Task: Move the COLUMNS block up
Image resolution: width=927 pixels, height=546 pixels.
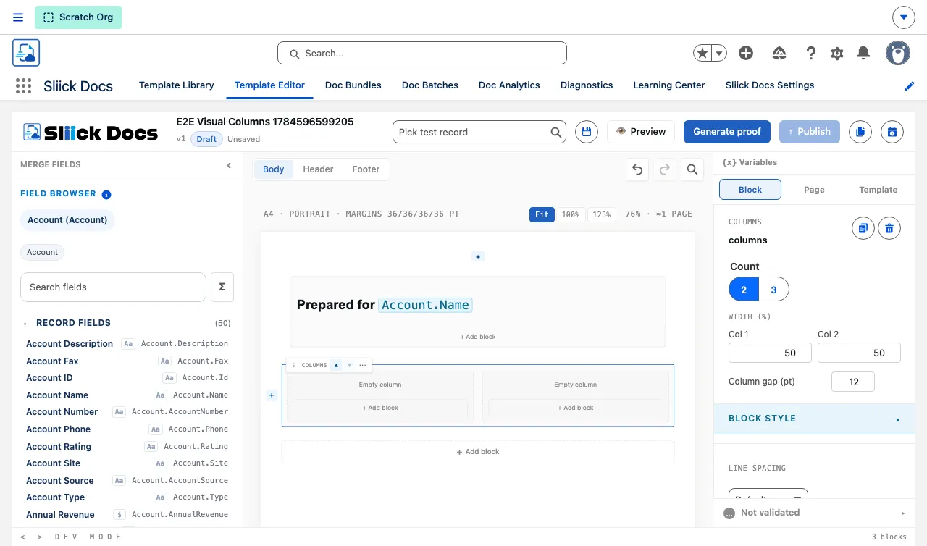Action: pos(336,365)
